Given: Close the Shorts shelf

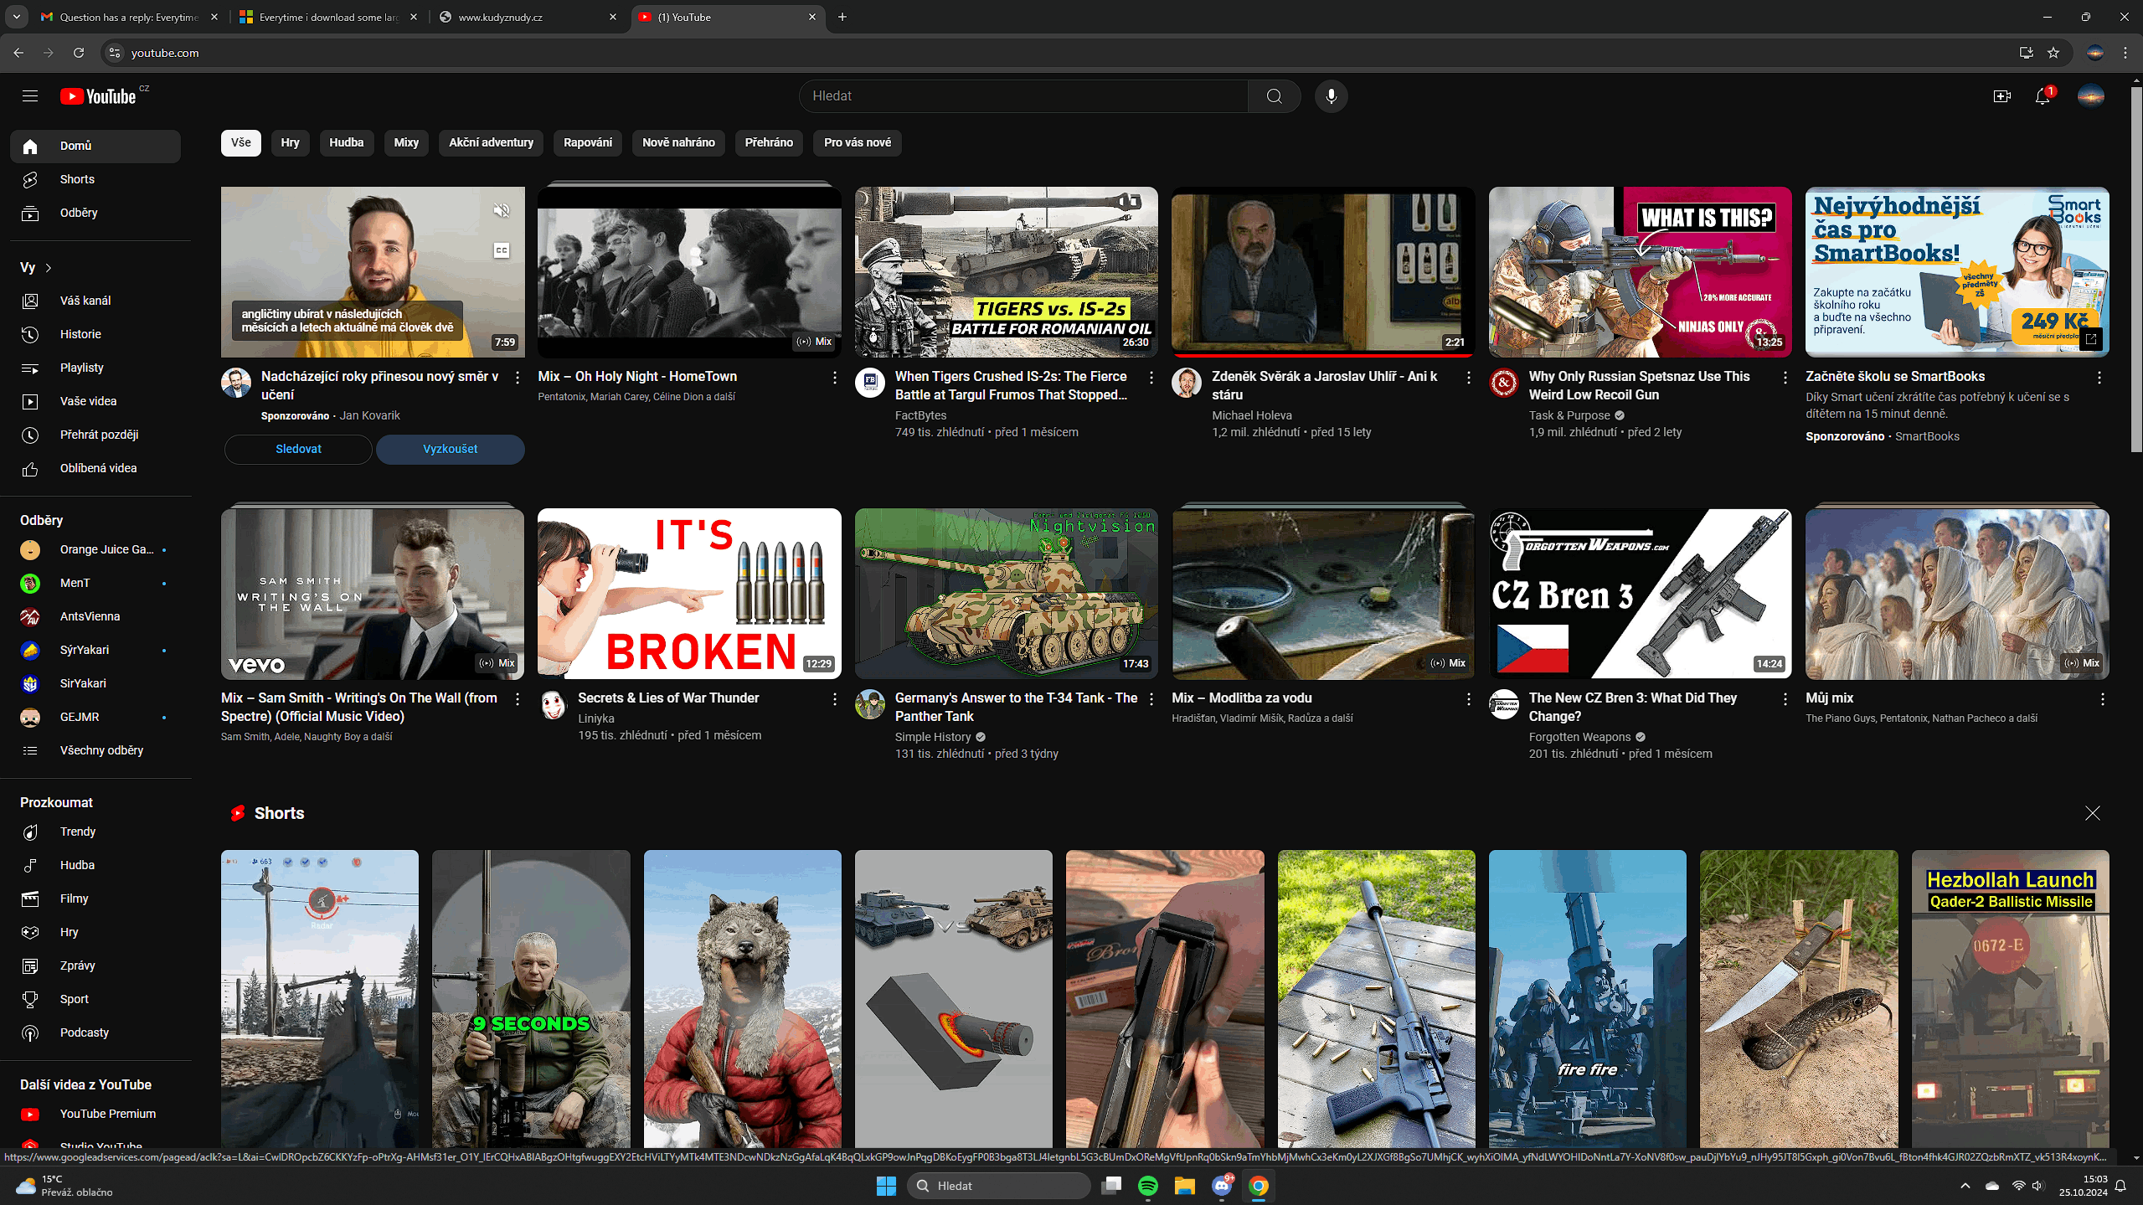Looking at the screenshot, I should pyautogui.click(x=2092, y=813).
